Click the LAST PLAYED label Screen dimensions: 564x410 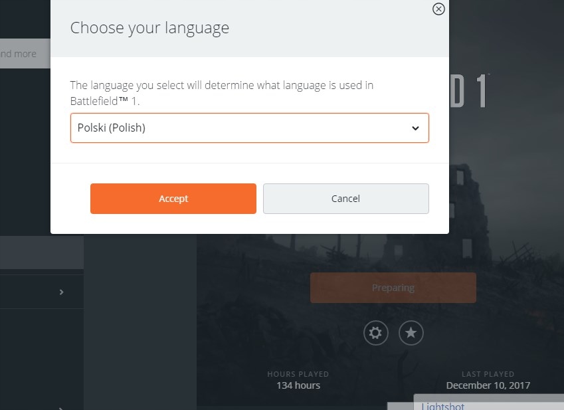pos(488,374)
